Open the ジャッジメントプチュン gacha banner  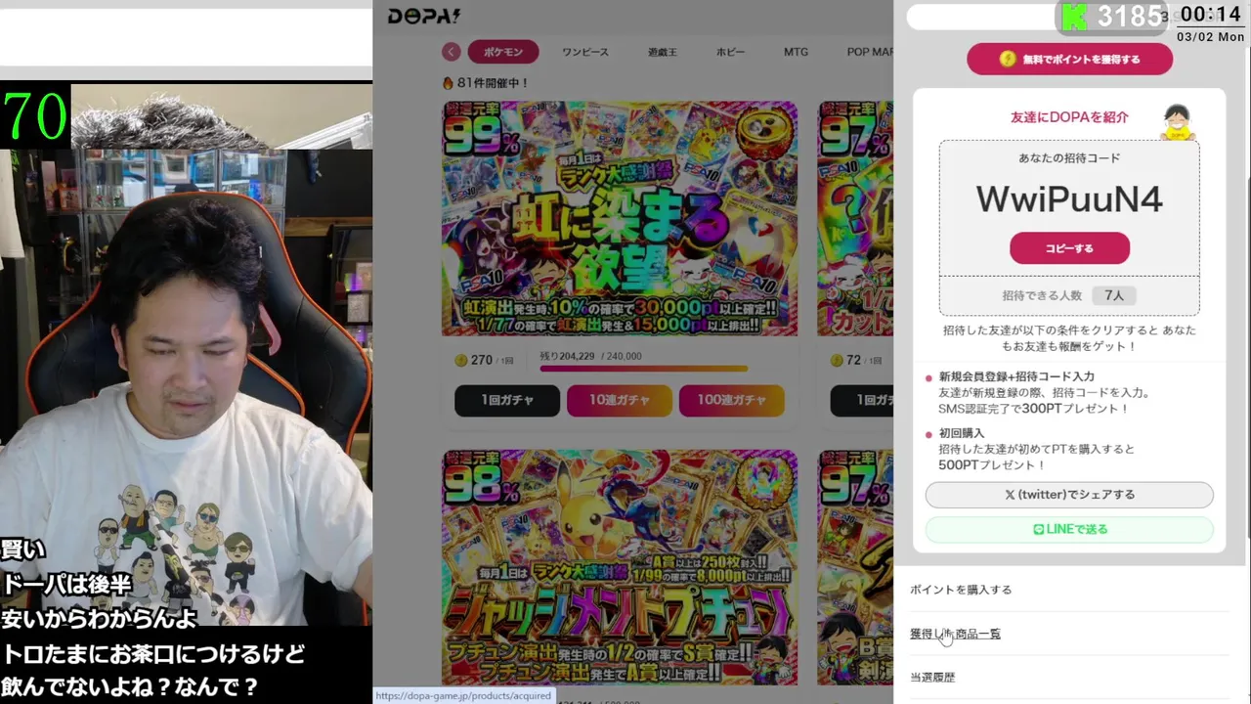pos(620,567)
